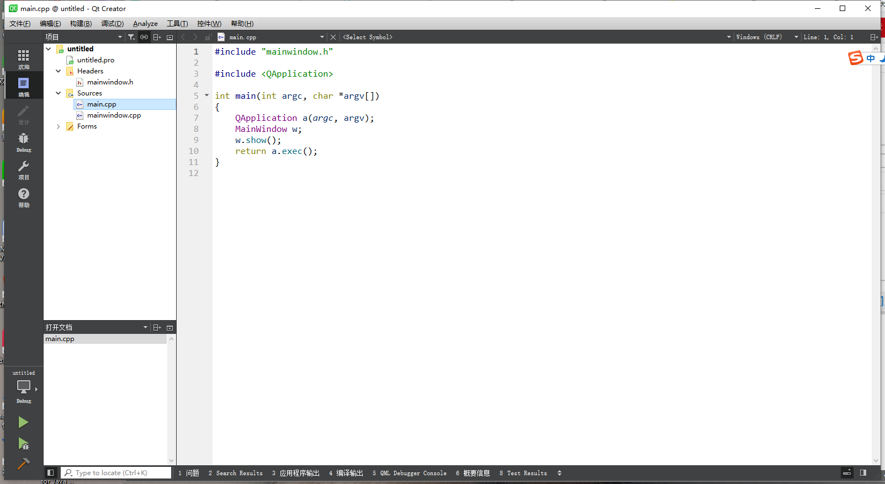
Task: Build the project with the hammer
Action: [23, 464]
